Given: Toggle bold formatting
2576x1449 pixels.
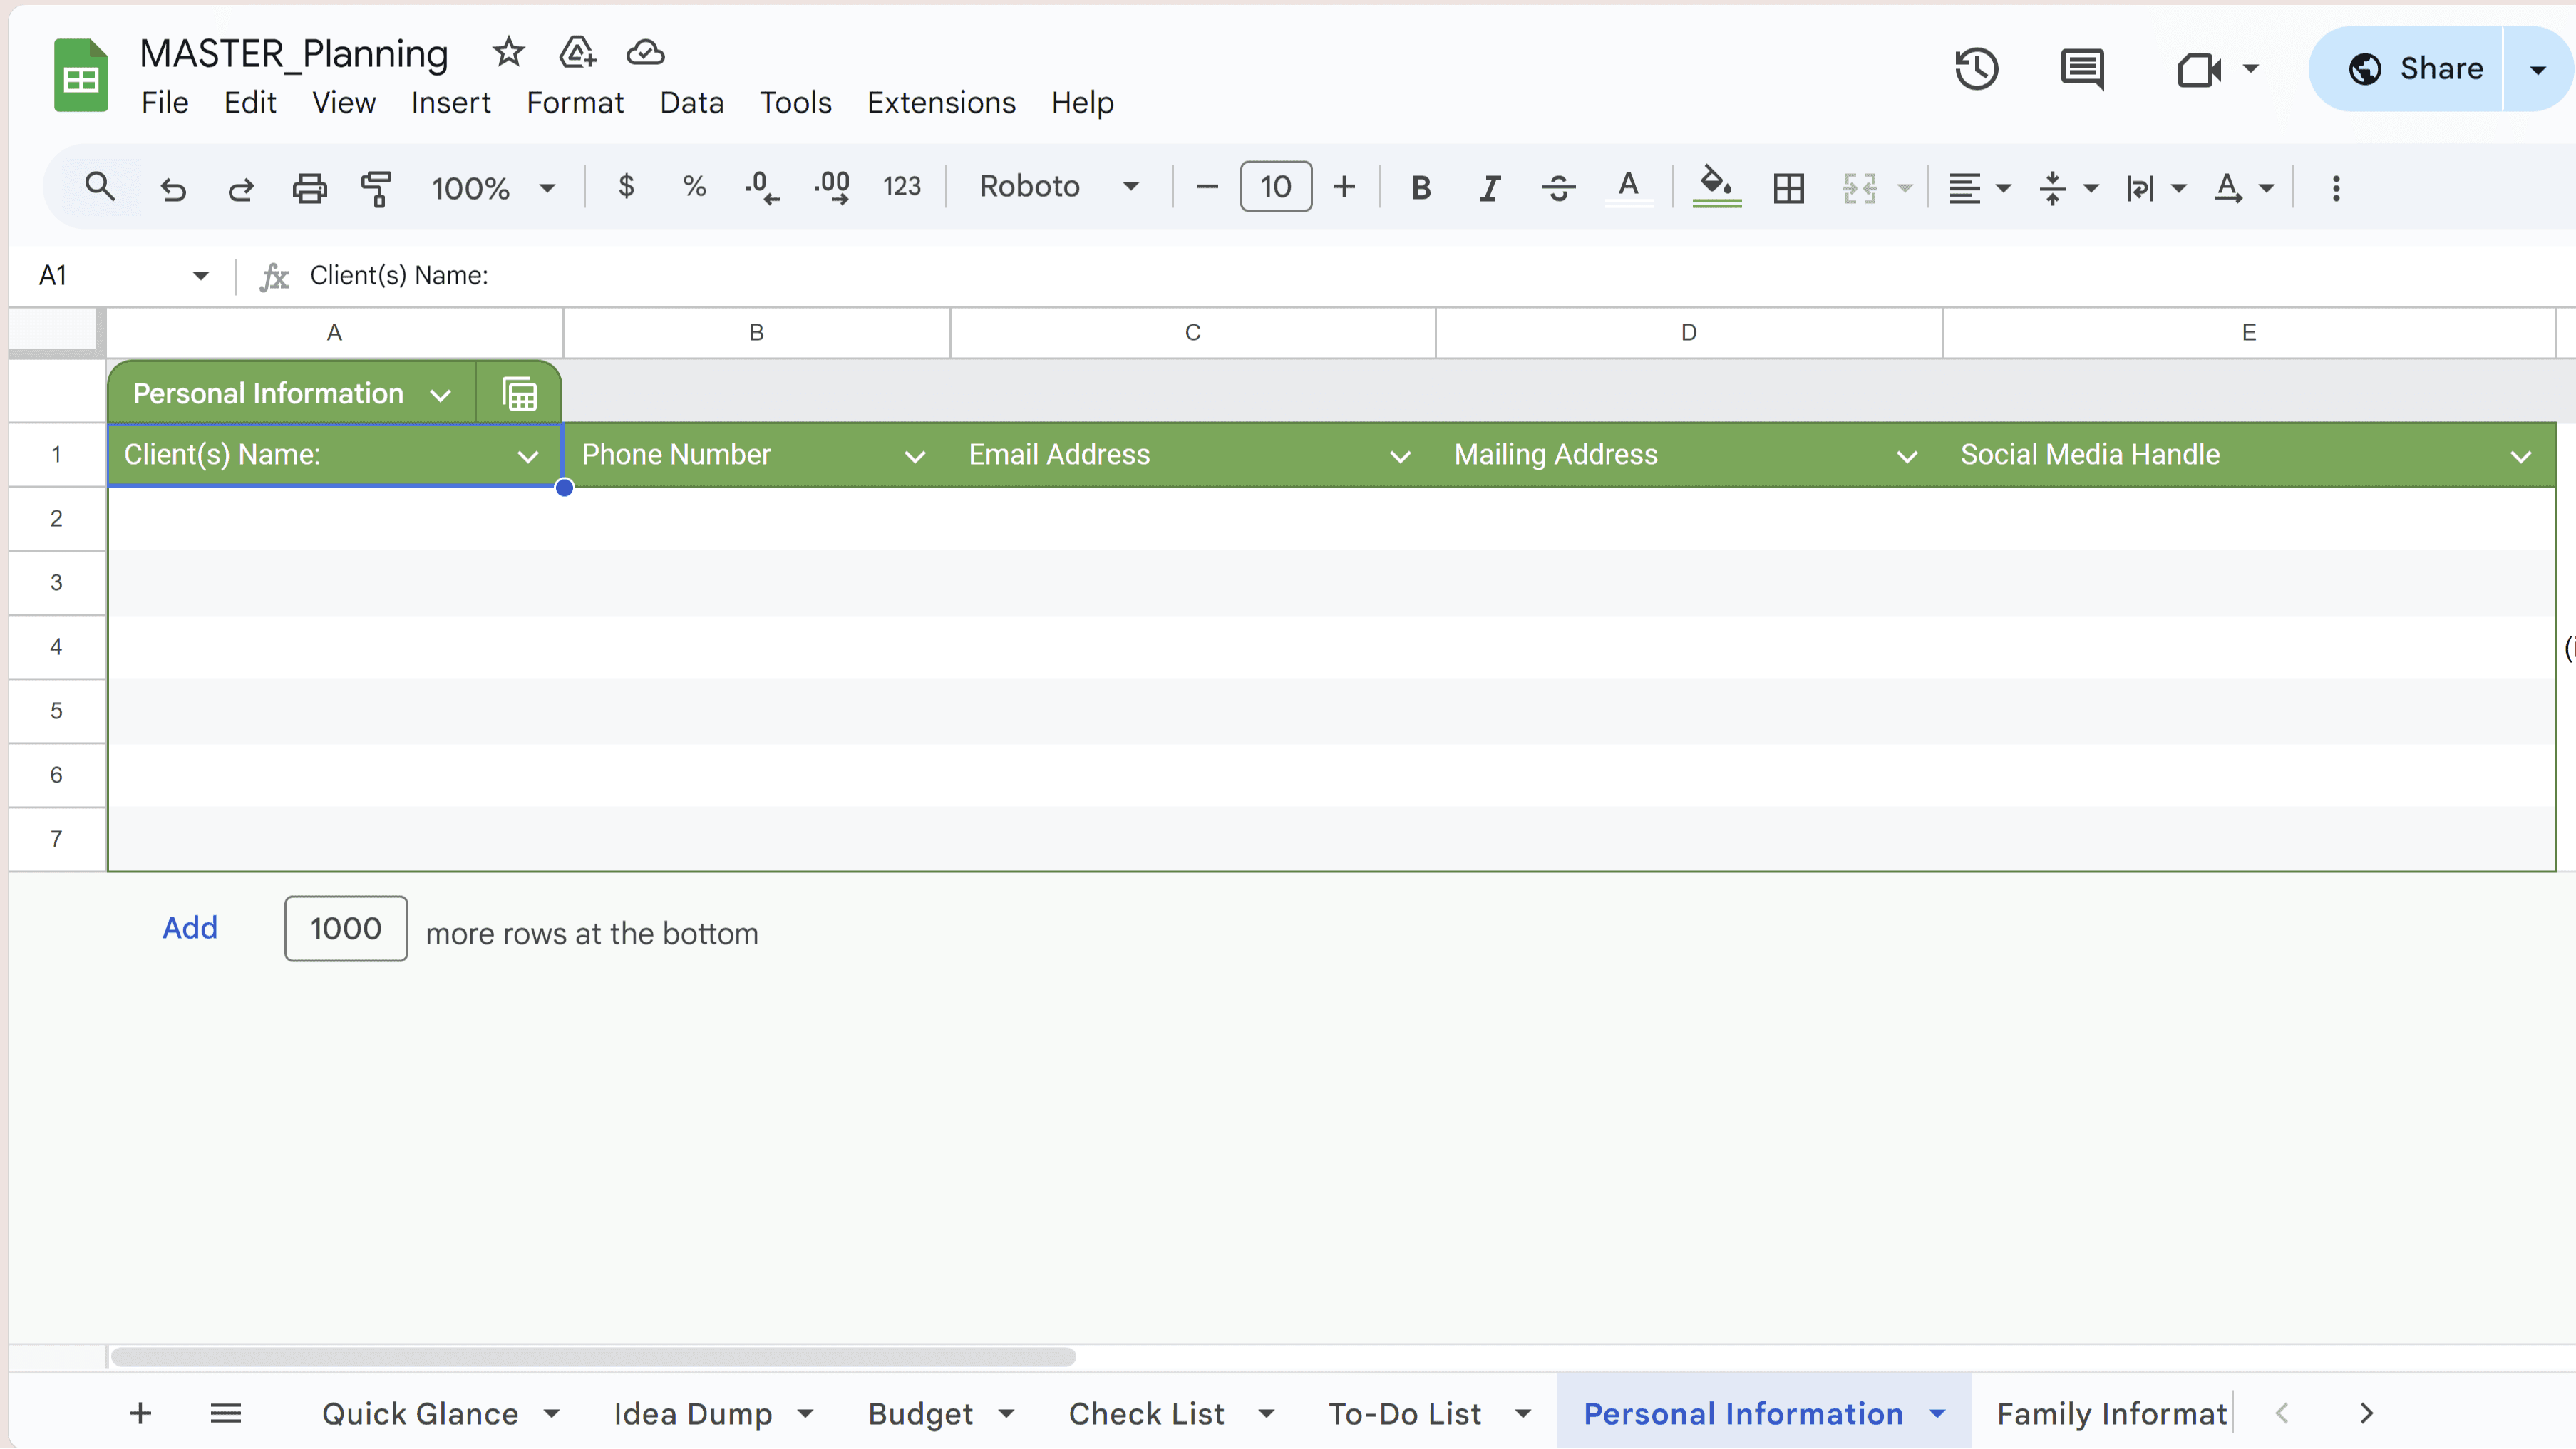Looking at the screenshot, I should [1420, 188].
